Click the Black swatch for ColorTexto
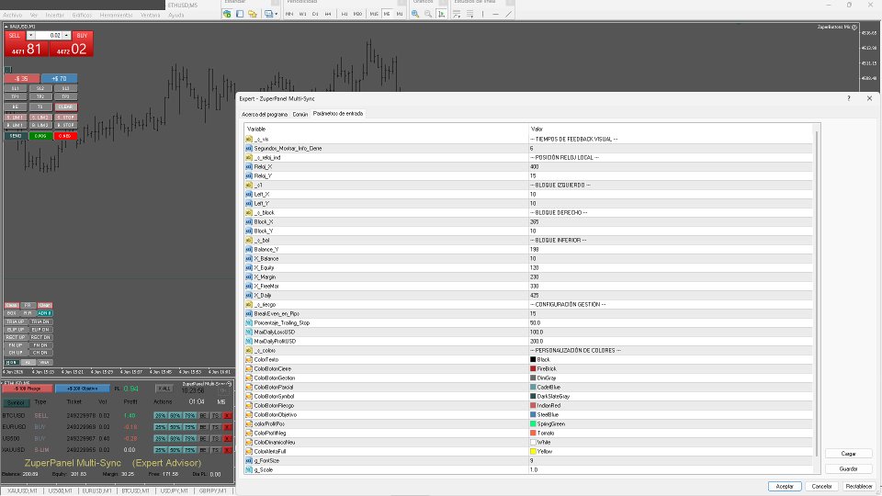This screenshot has width=882, height=496. tap(533, 359)
